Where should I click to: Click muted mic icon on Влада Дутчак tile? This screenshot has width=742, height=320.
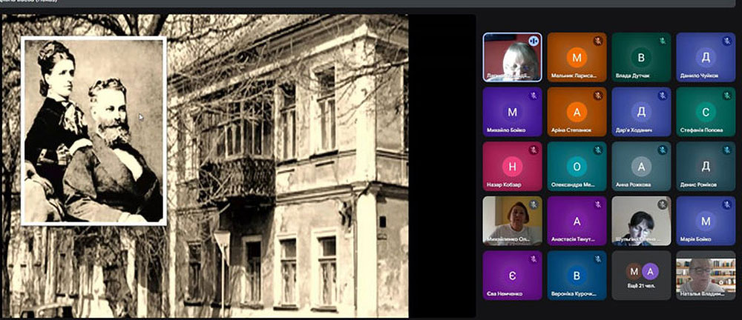click(x=663, y=41)
